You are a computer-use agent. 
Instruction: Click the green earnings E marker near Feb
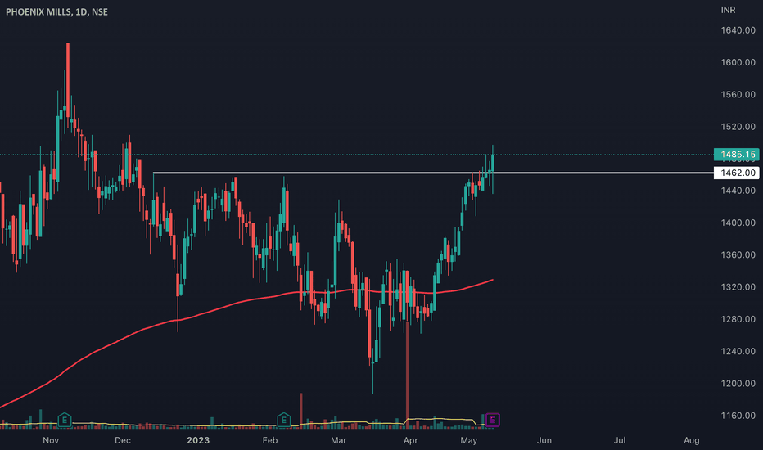click(x=284, y=420)
